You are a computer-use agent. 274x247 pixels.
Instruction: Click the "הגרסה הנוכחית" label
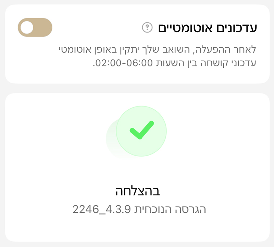(170, 209)
